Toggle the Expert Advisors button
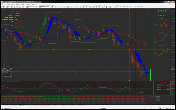 click(x=44, y=7)
